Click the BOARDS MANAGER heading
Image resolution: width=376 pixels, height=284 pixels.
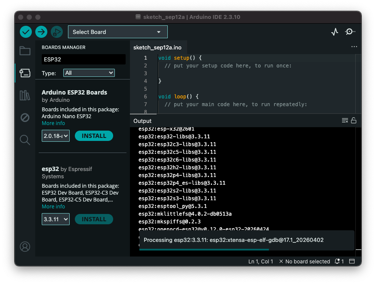(64, 47)
